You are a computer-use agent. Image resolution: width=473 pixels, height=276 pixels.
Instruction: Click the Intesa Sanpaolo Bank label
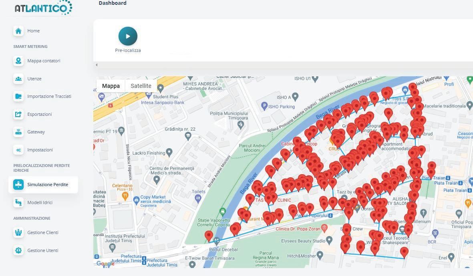tap(163, 102)
